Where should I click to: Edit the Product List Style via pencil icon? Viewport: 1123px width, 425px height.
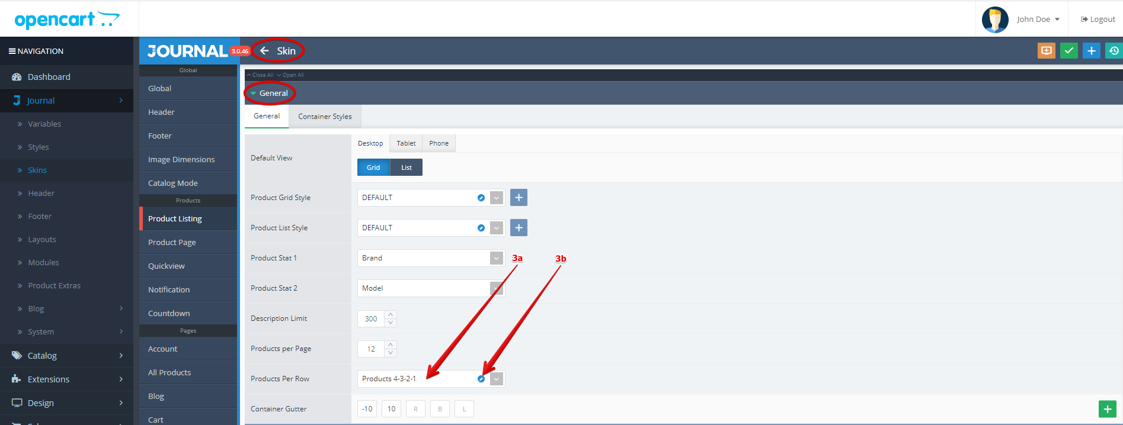pyautogui.click(x=481, y=228)
